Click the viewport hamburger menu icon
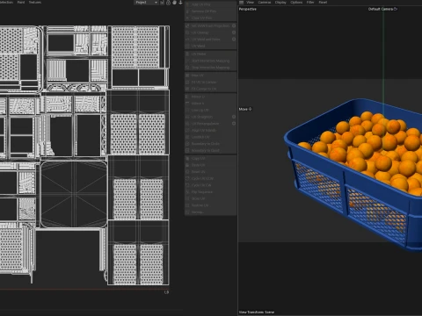Viewport: 422px width, 316px height. click(x=241, y=3)
